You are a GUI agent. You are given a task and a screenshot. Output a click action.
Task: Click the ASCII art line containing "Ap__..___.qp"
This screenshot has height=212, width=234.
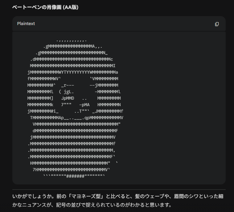(76, 118)
